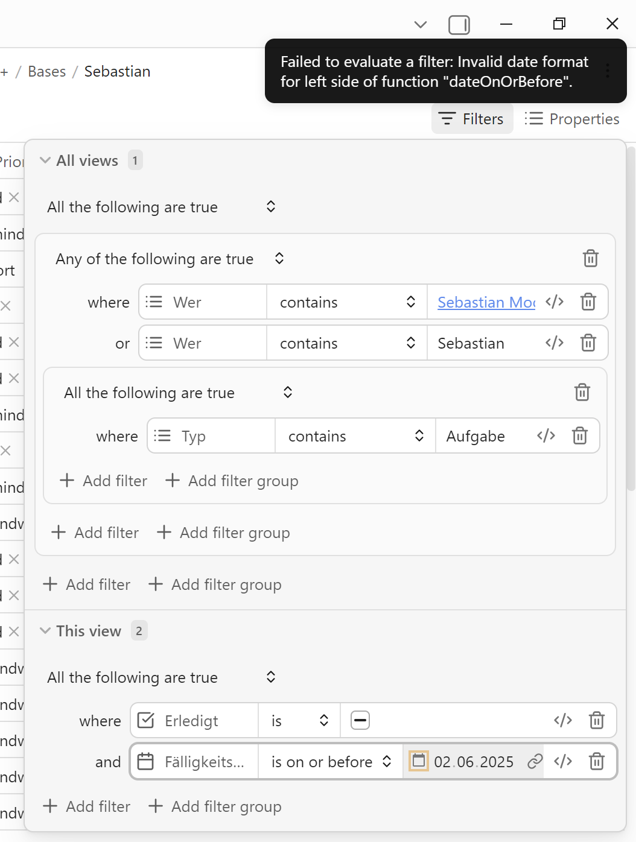The height and width of the screenshot is (842, 636).
Task: Open code editor for Erledigt filter
Action: point(562,721)
